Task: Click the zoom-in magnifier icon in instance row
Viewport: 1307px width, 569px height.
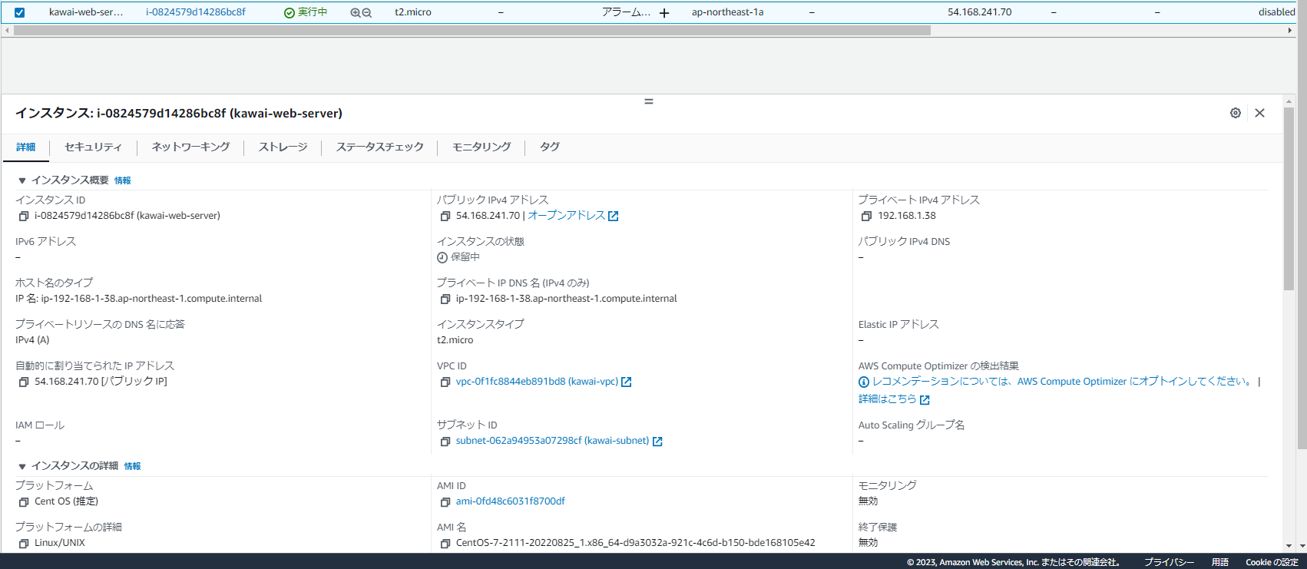Action: pos(355,13)
